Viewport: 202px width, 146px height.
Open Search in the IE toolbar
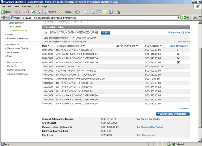(x=50, y=12)
